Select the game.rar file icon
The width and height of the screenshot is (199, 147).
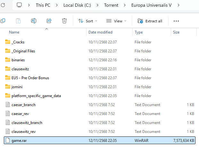(8, 141)
